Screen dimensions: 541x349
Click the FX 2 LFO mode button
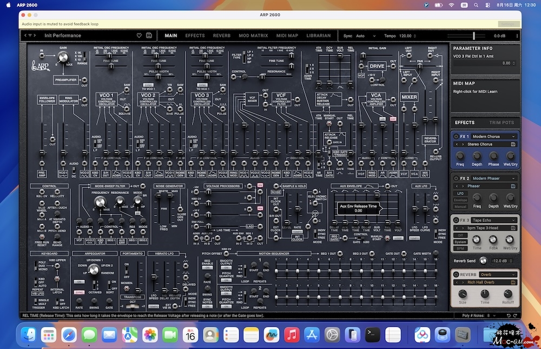(x=460, y=193)
